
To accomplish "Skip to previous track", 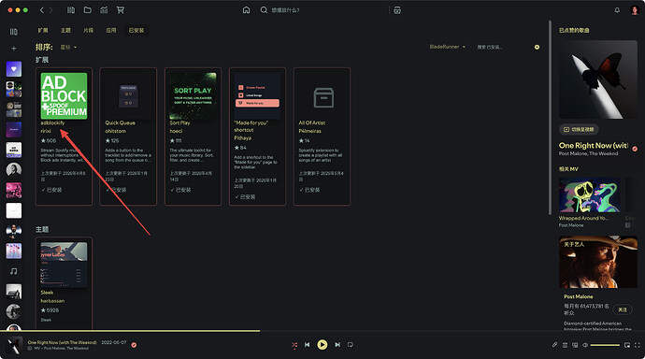I will click(308, 345).
